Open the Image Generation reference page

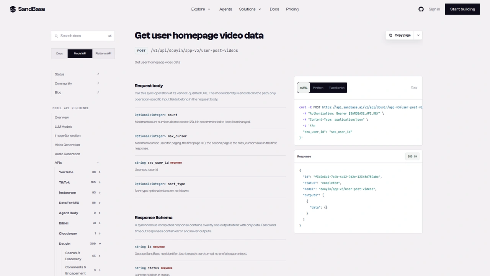pos(68,136)
